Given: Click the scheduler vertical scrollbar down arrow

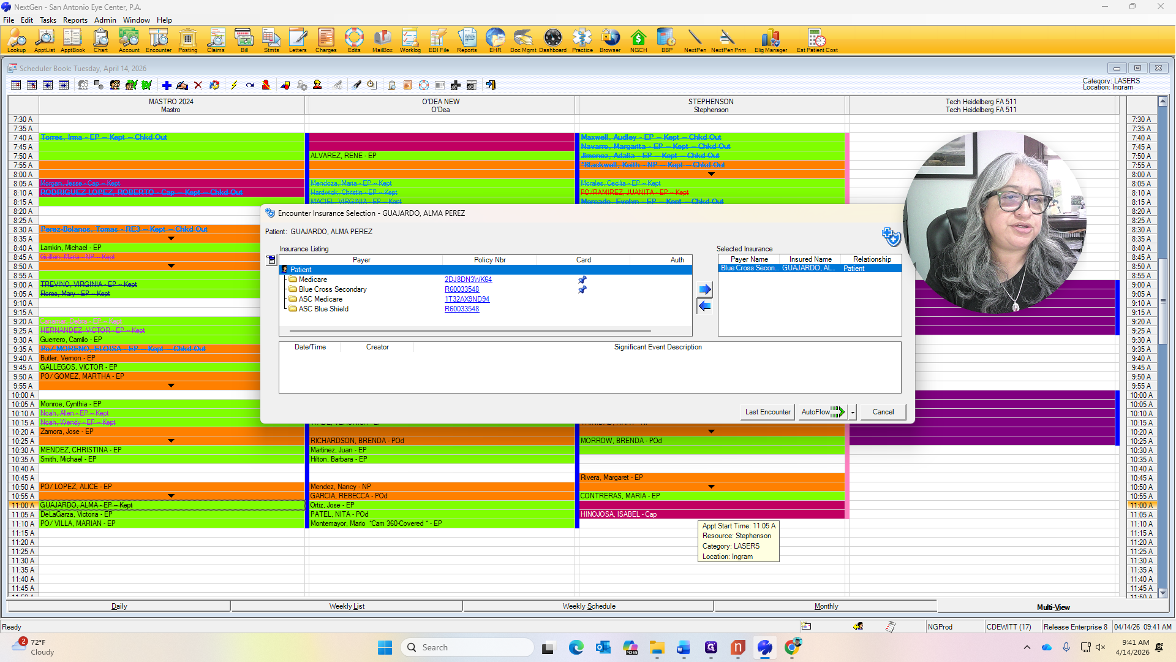Looking at the screenshot, I should tap(1163, 593).
